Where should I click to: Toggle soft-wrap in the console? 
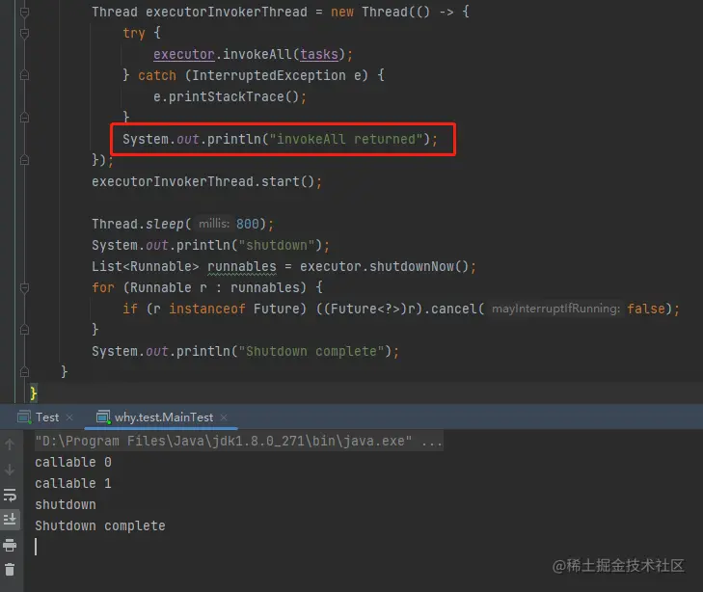tap(10, 495)
